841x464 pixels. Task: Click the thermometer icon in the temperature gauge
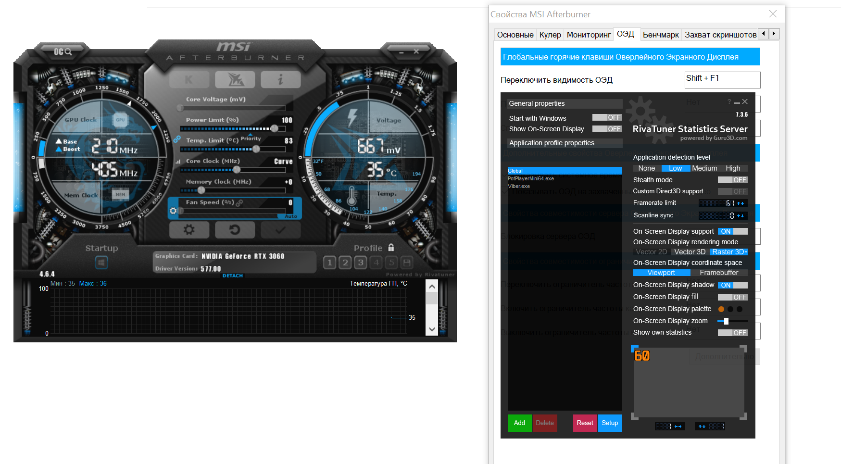tap(351, 196)
